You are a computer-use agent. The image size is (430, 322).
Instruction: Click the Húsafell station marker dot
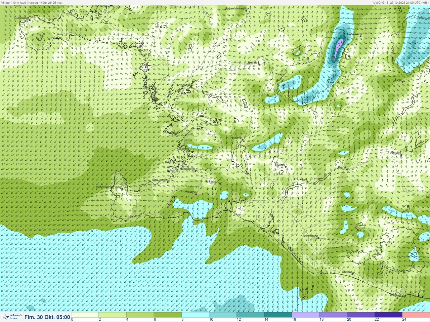pyautogui.click(x=259, y=65)
